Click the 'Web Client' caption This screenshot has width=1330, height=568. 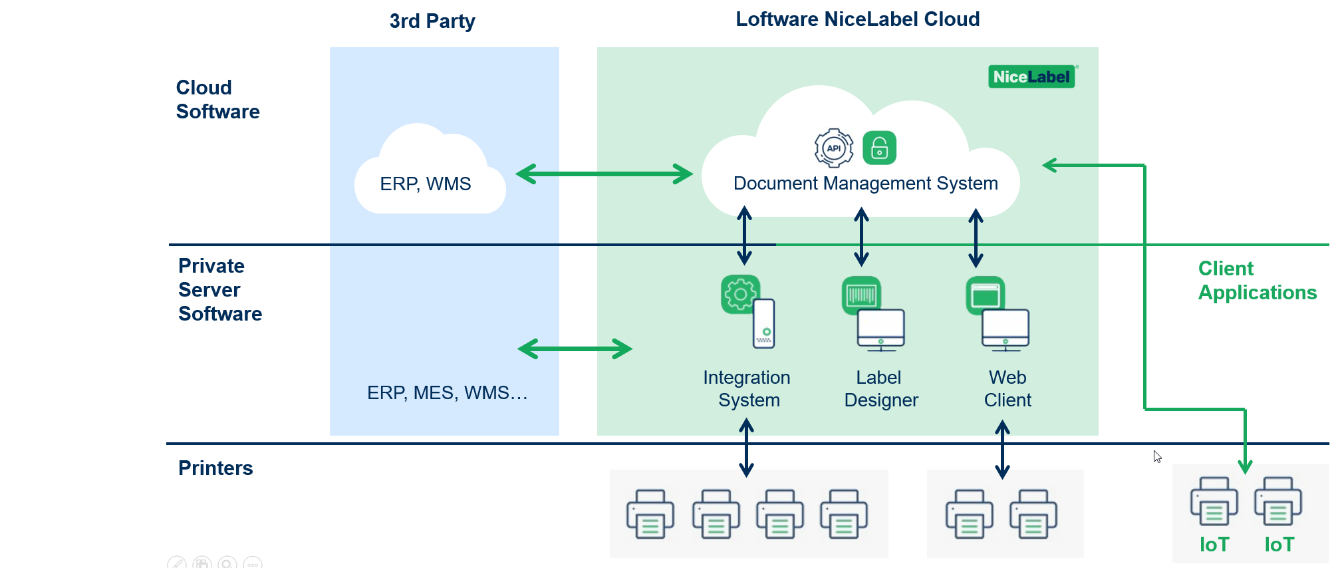1007,389
